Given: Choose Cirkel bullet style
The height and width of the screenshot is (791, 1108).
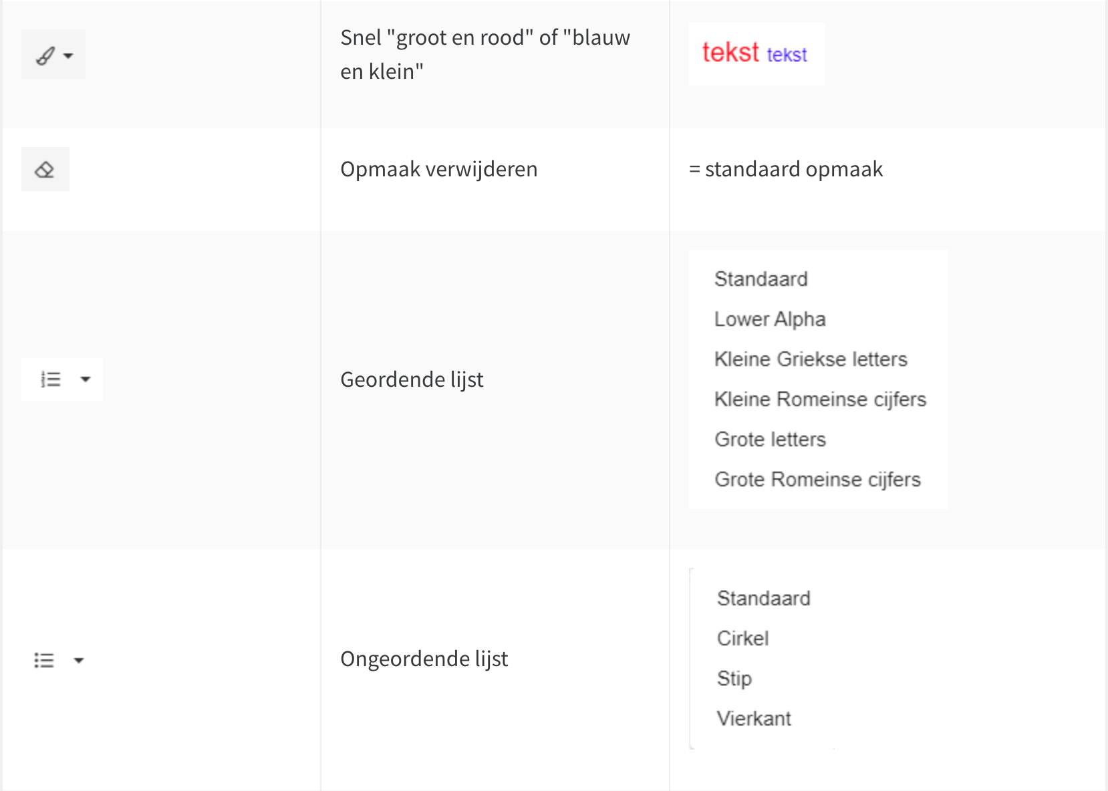Looking at the screenshot, I should (x=742, y=638).
